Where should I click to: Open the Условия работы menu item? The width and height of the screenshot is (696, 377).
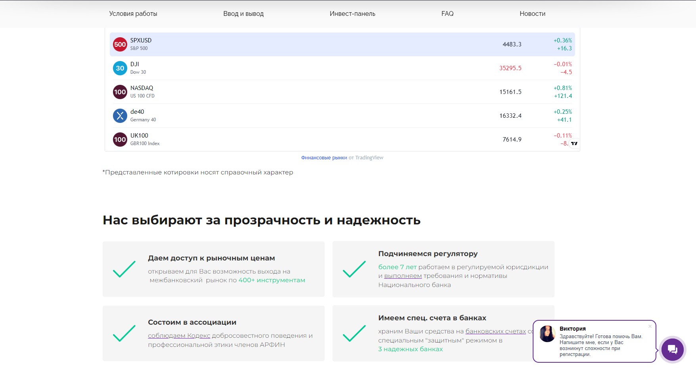pyautogui.click(x=133, y=13)
